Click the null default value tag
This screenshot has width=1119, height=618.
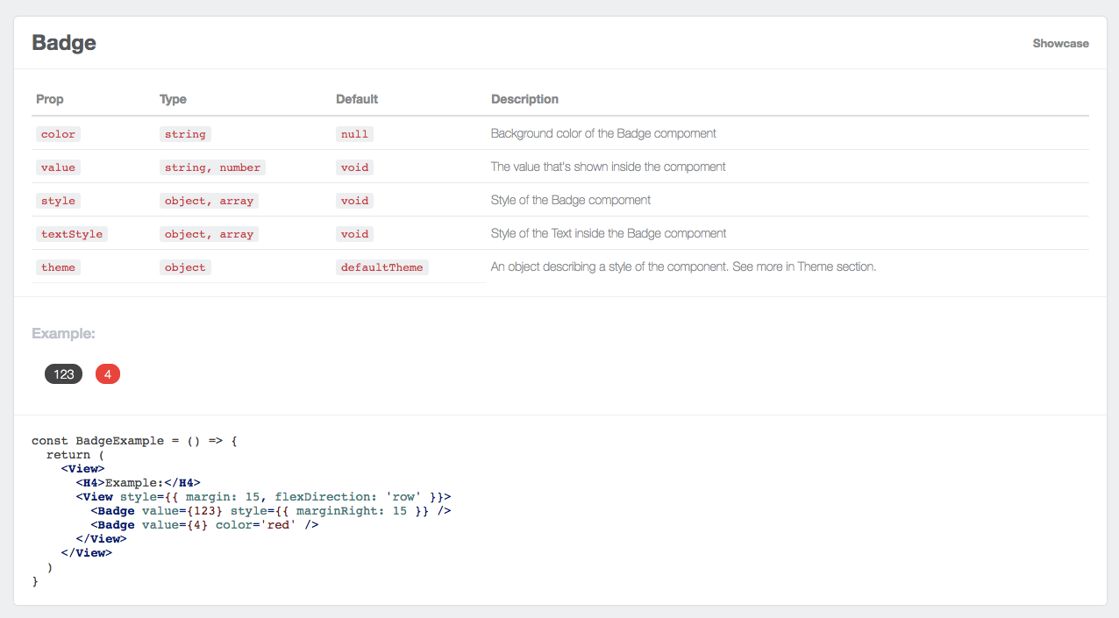[x=354, y=134]
